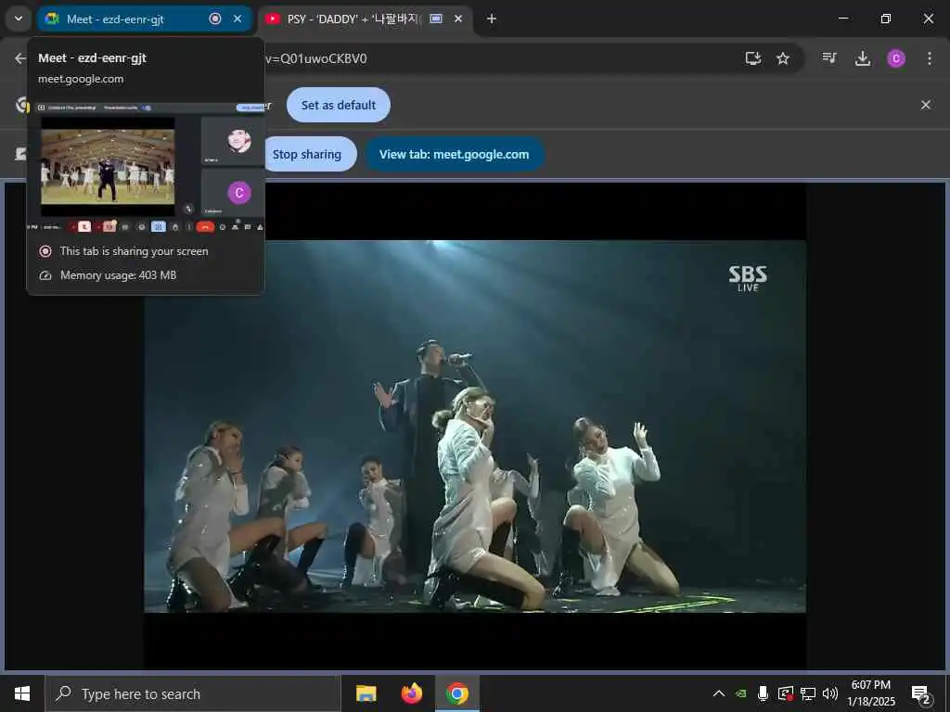Open the clock showing 6:07 PM
The height and width of the screenshot is (712, 950).
click(871, 693)
